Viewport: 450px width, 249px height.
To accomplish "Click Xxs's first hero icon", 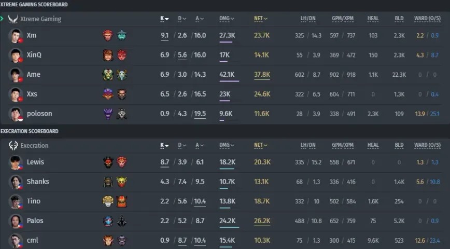I will pyautogui.click(x=108, y=94).
